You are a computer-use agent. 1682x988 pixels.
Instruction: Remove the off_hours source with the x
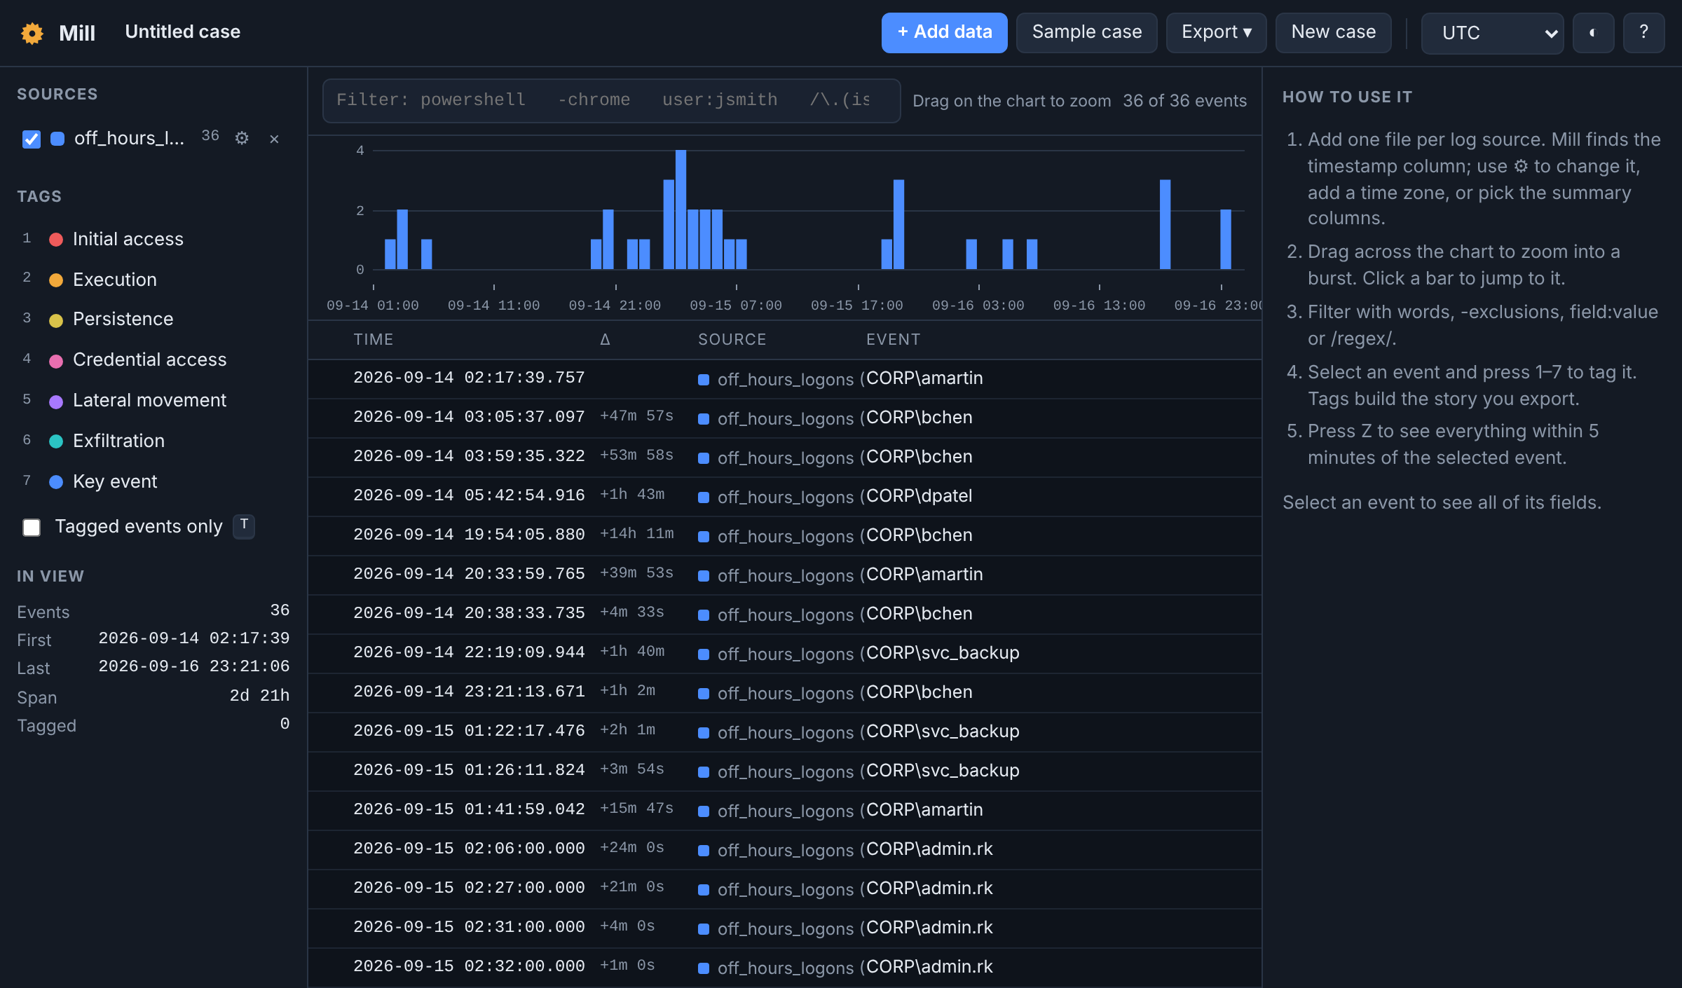(274, 139)
